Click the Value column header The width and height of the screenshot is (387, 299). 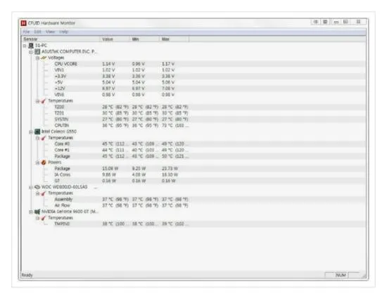(x=115, y=39)
